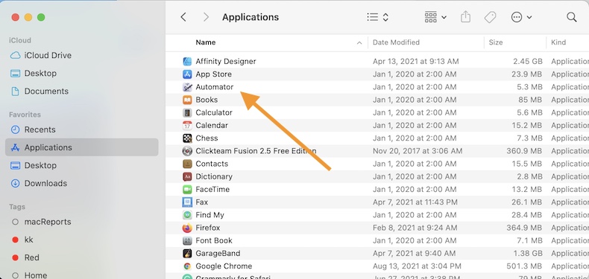Click the 364.9 MB size value
Image resolution: width=589 pixels, height=279 pixels.
[525, 228]
